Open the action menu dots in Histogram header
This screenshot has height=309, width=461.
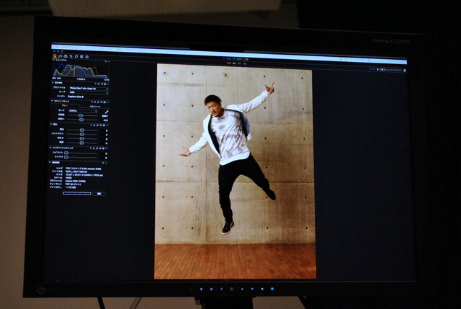pyautogui.click(x=109, y=61)
